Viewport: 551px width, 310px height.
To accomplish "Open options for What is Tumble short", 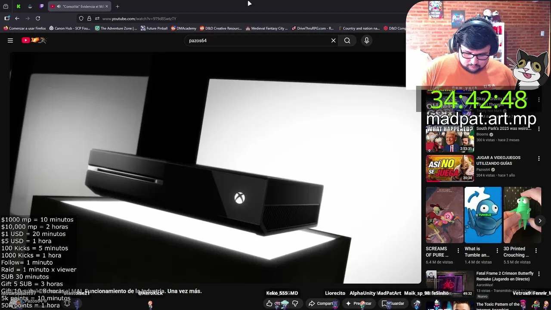I will pyautogui.click(x=497, y=251).
